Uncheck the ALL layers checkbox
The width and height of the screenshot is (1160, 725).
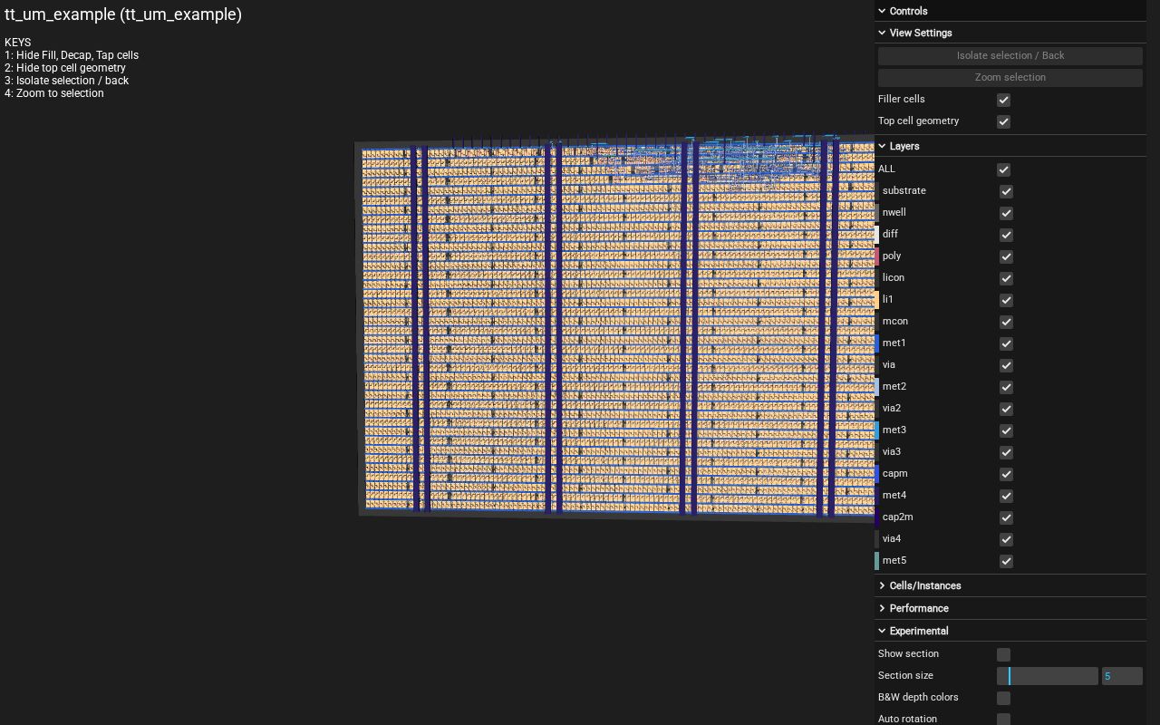click(1003, 169)
